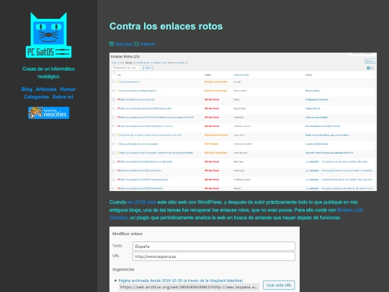Viewport: 389px width, 292px height.
Task: Open the Broken Link Checker link
Action: click(x=236, y=214)
